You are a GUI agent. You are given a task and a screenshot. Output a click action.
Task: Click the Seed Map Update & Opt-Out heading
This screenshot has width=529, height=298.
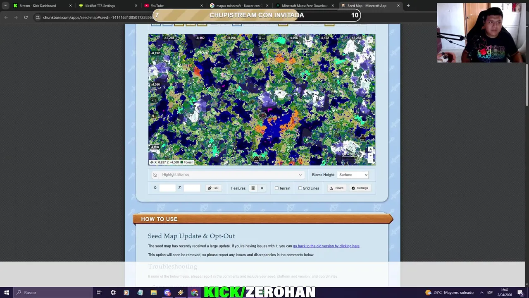(x=191, y=236)
